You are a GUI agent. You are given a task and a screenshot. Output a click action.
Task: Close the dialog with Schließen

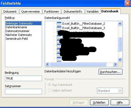[99, 103]
